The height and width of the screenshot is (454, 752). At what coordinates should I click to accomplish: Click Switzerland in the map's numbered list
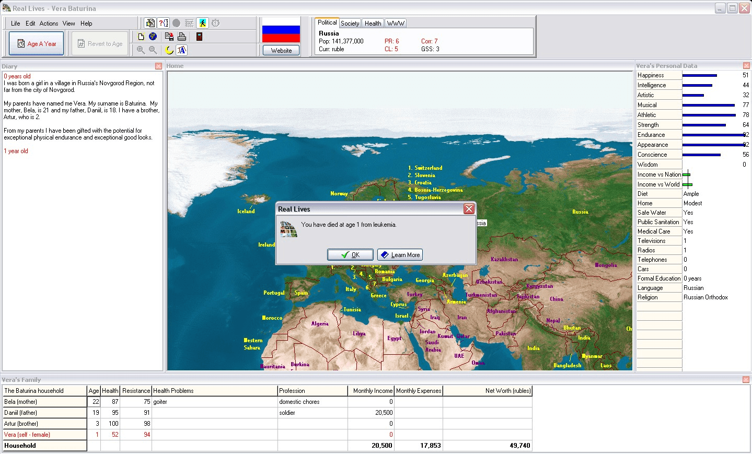click(428, 168)
